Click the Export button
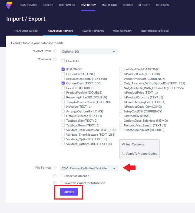The width and height of the screenshot is (195, 213). [69, 192]
